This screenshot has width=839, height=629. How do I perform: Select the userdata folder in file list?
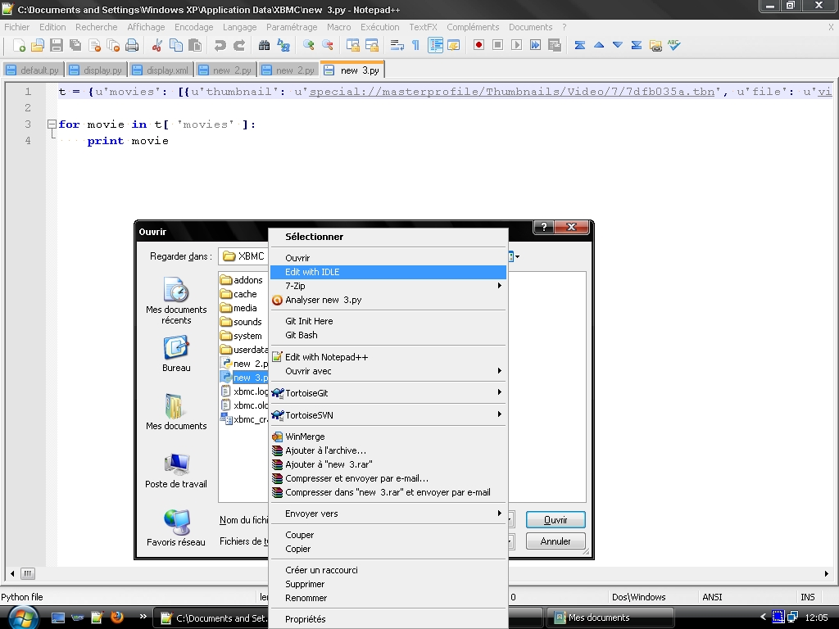244,349
